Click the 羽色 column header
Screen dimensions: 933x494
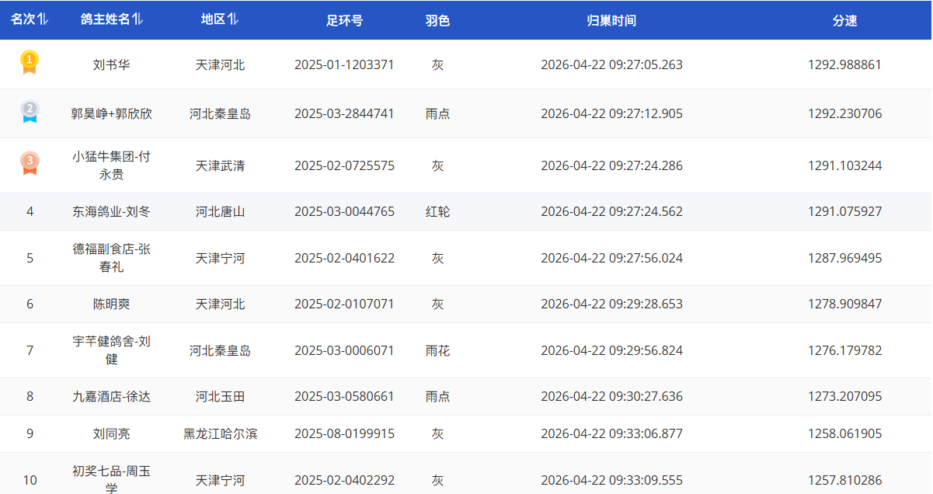coord(437,20)
